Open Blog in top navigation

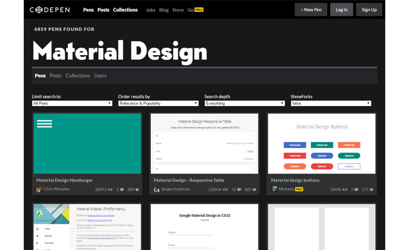pyautogui.click(x=164, y=10)
